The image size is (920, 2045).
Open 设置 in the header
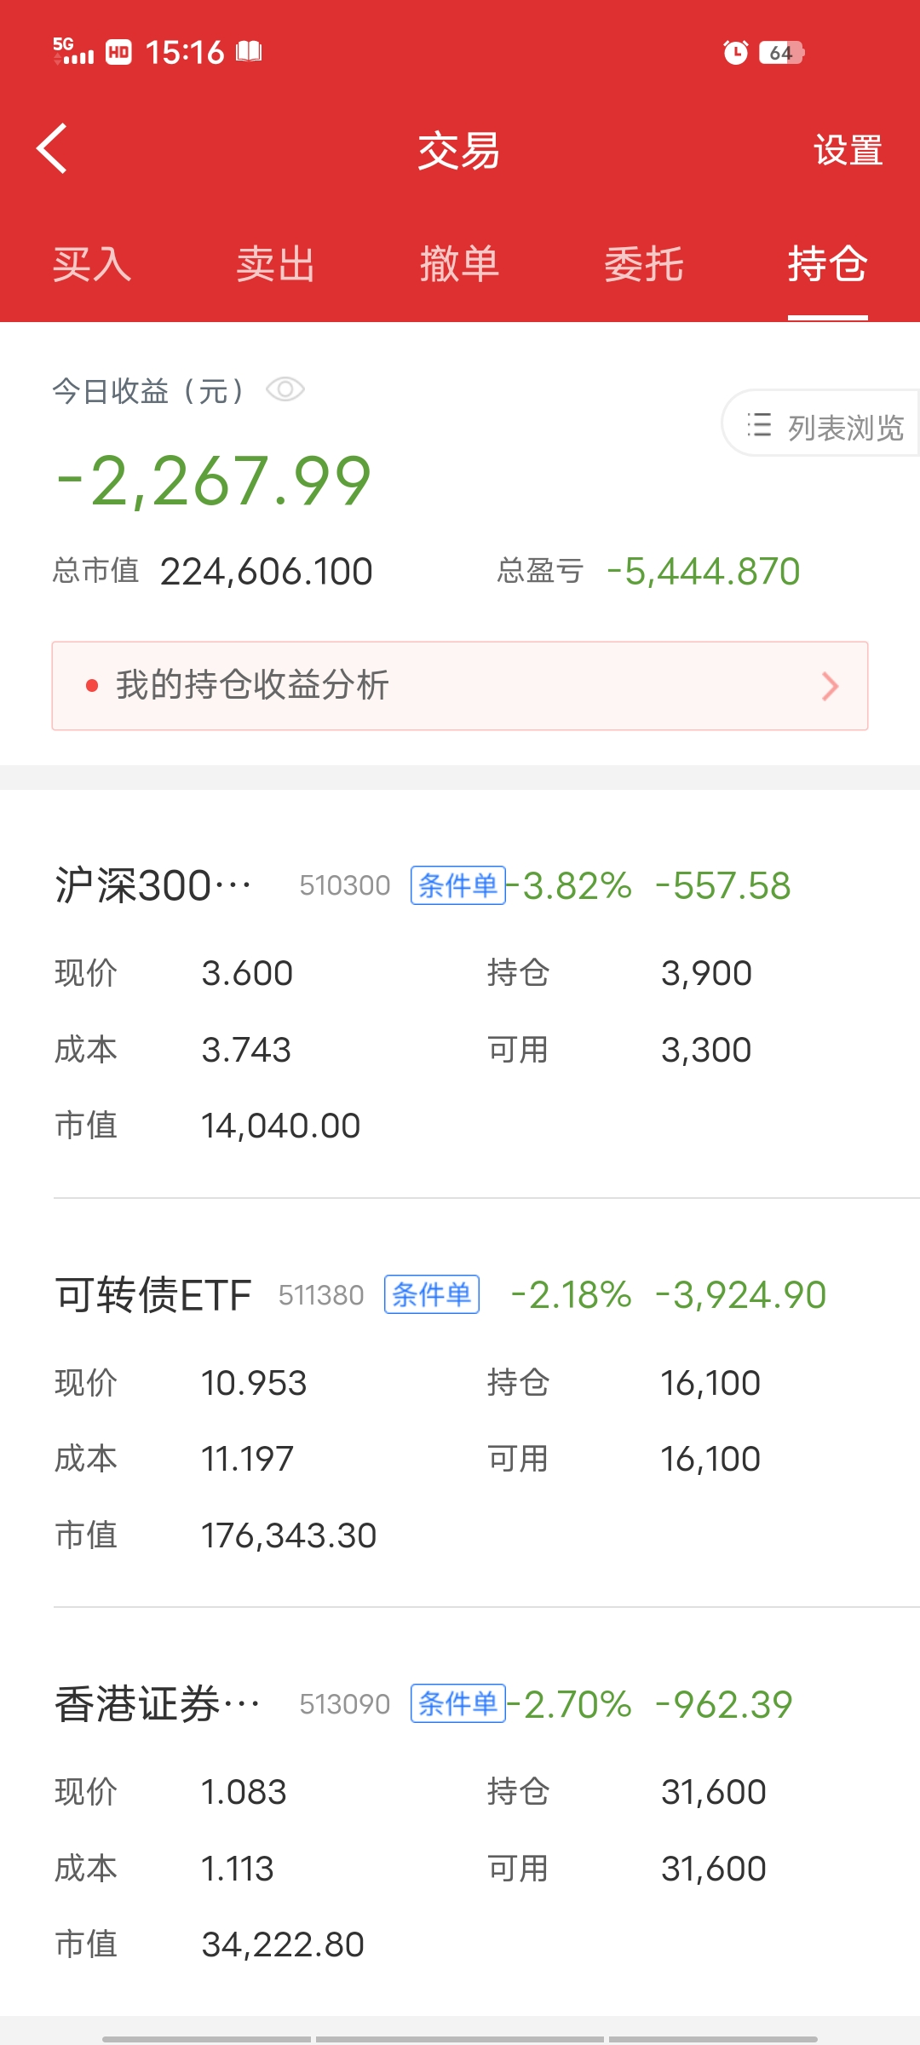point(848,151)
